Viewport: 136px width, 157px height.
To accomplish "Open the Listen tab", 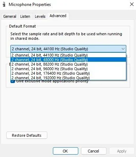I will coord(25,16).
